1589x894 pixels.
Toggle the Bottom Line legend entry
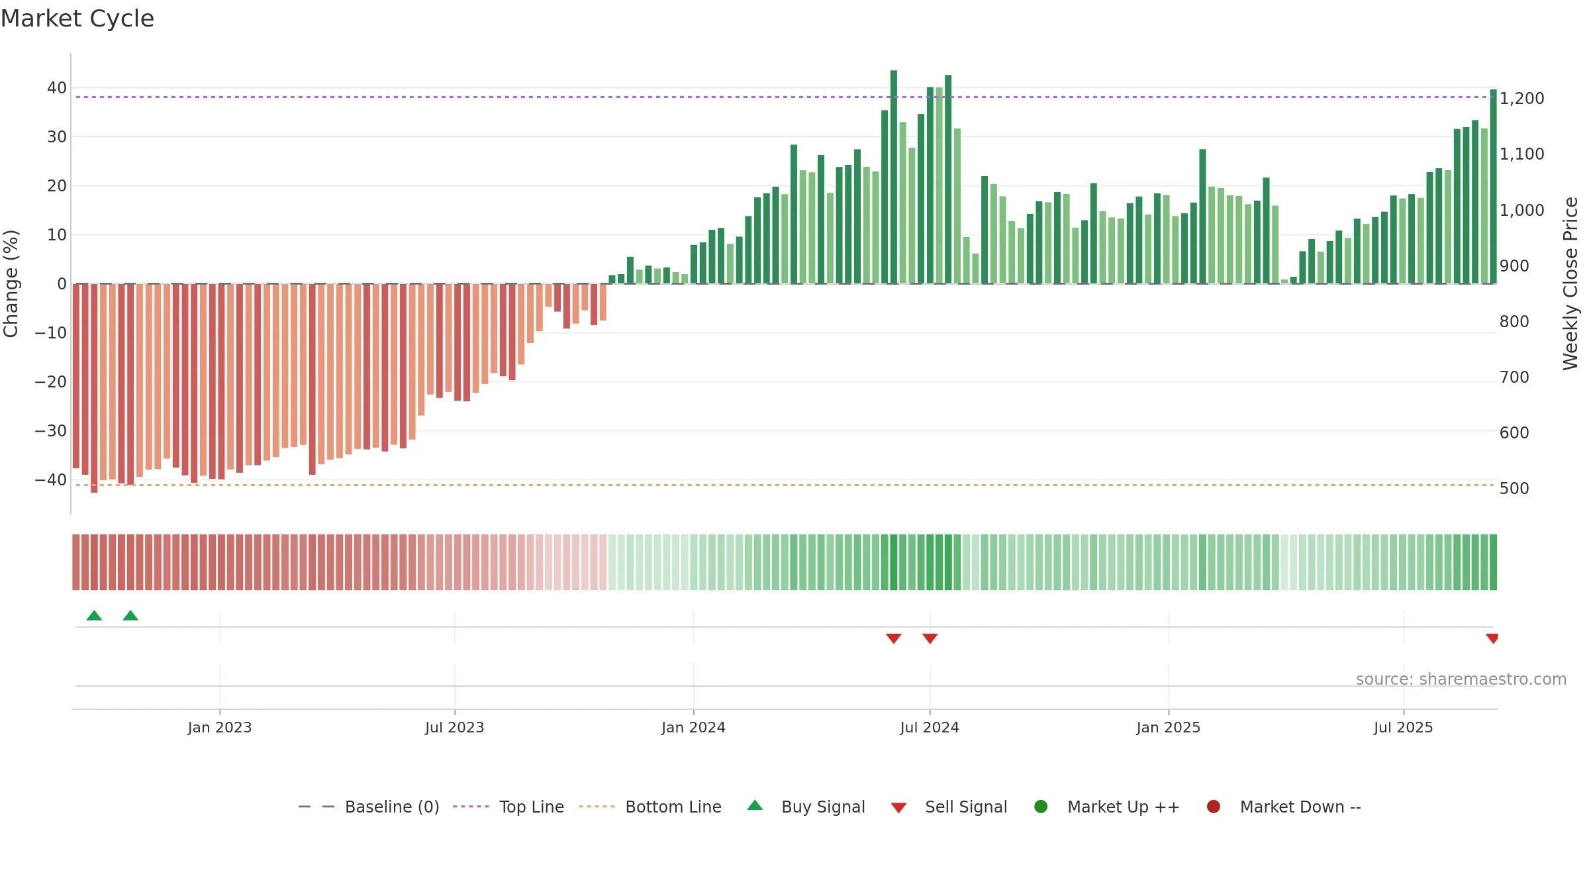650,807
